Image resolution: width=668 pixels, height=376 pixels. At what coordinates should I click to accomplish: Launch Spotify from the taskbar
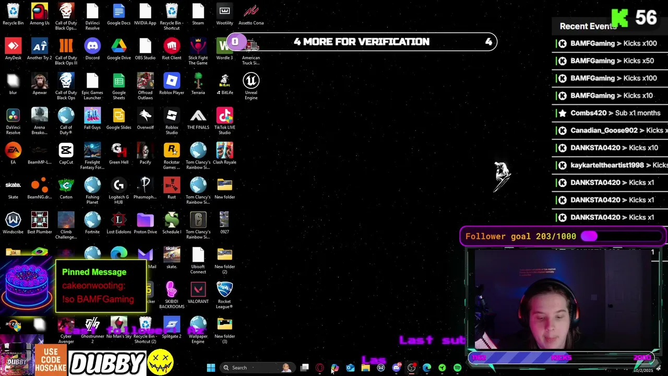458,368
